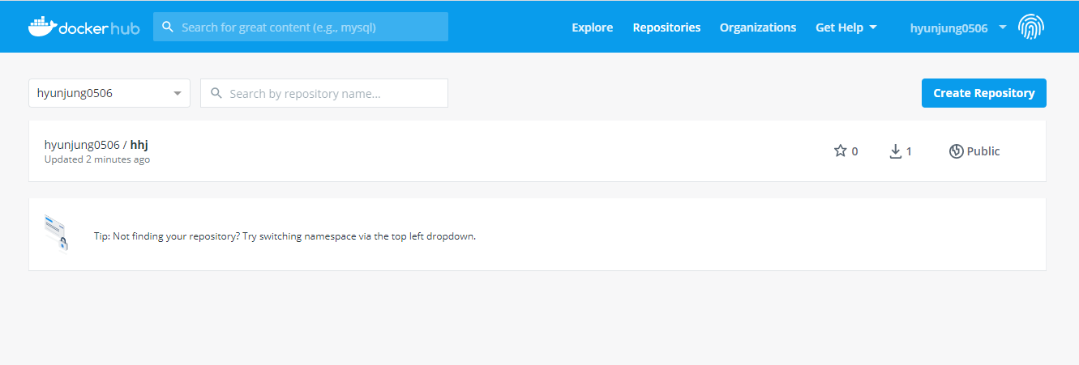Image resolution: width=1079 pixels, height=365 pixels.
Task: Click the 'Public' label on hhj row
Action: pyautogui.click(x=983, y=151)
